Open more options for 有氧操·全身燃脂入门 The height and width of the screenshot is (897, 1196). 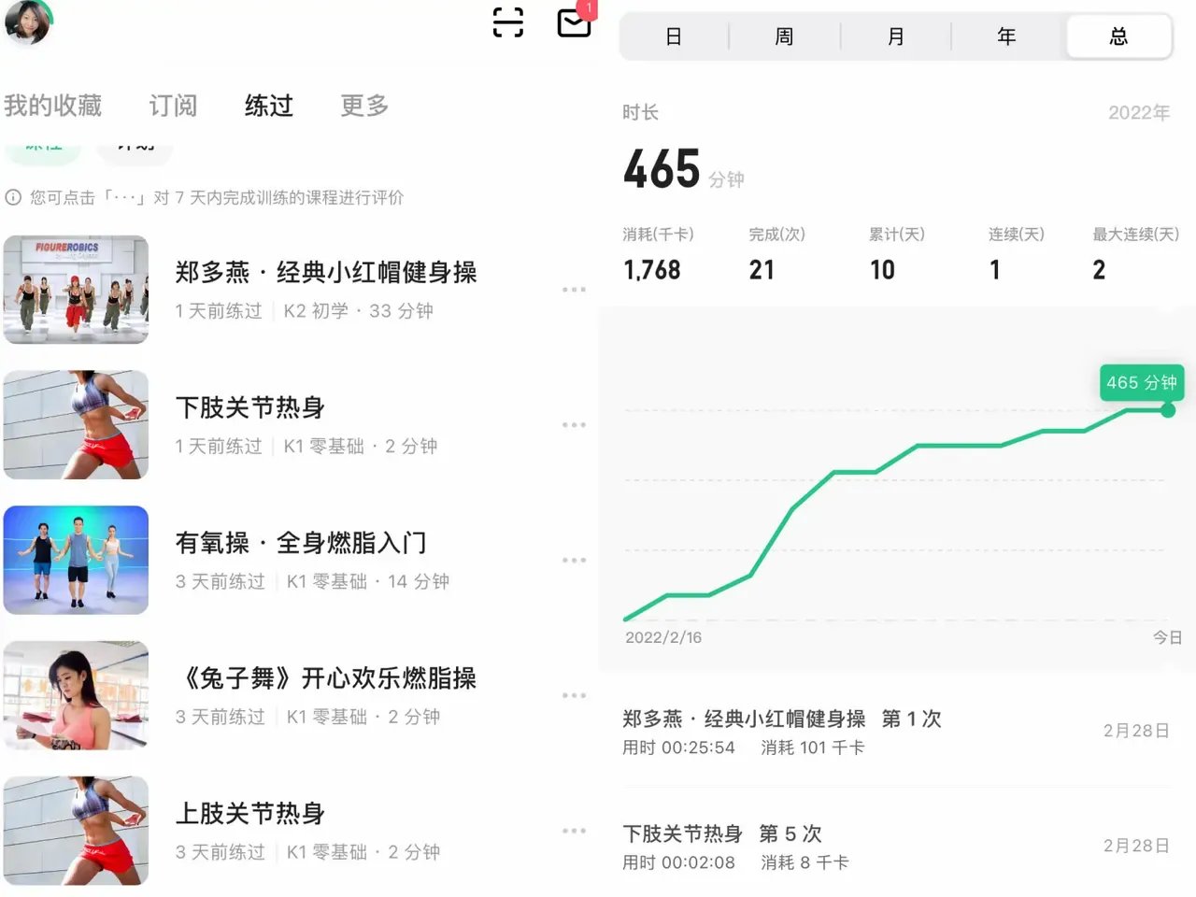click(x=574, y=561)
